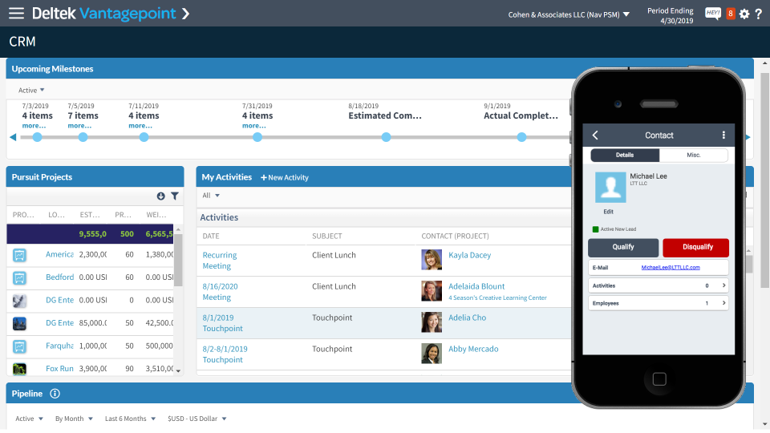The image size is (770, 433).
Task: Open the company dropdown Cohen & Associates LLC
Action: coord(569,14)
